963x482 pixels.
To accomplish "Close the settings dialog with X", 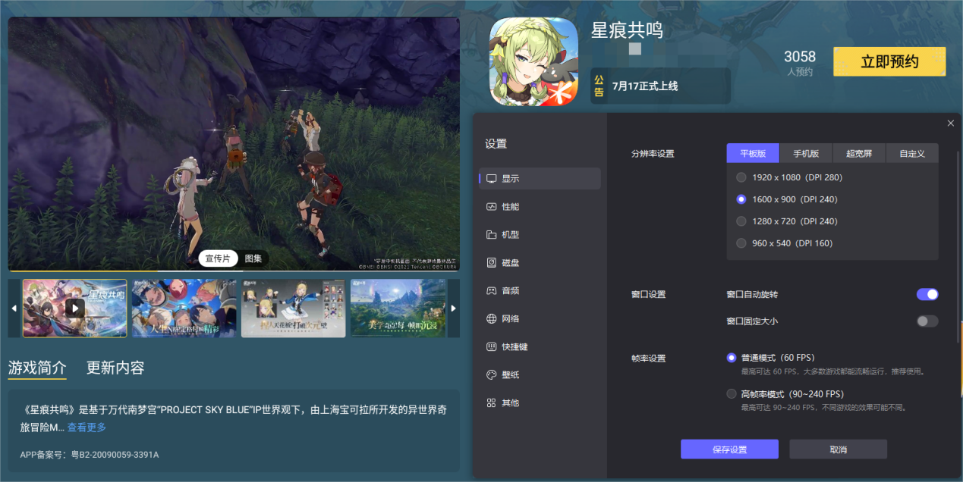I will tap(951, 123).
